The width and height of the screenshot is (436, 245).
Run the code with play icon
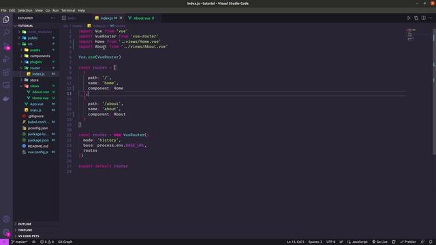409,18
